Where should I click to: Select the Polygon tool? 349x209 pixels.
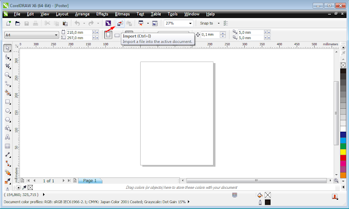(8, 120)
